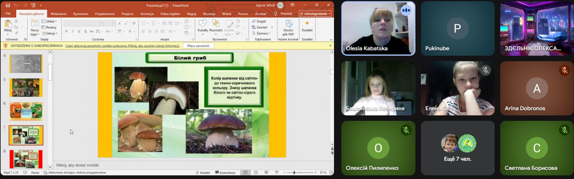Open the Wstawianie ribbon tab
The width and height of the screenshot is (574, 179).
click(x=58, y=14)
